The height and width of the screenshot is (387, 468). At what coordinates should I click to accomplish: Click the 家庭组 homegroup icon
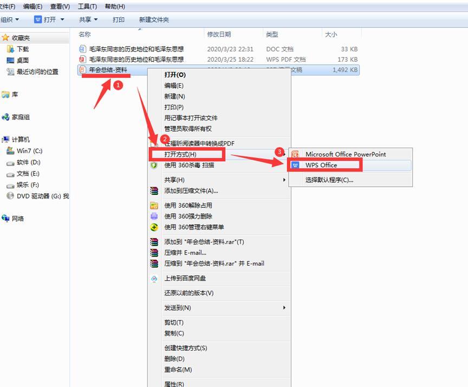click(x=5, y=117)
